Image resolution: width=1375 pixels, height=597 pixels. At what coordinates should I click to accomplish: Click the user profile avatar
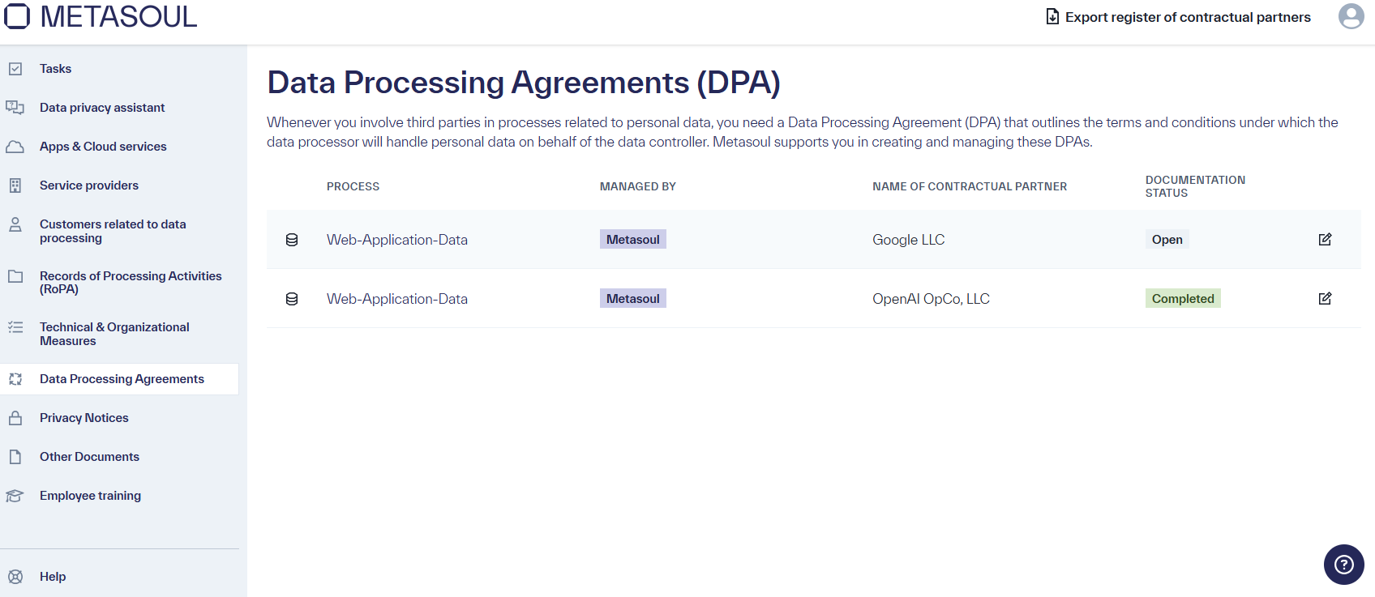click(1351, 16)
